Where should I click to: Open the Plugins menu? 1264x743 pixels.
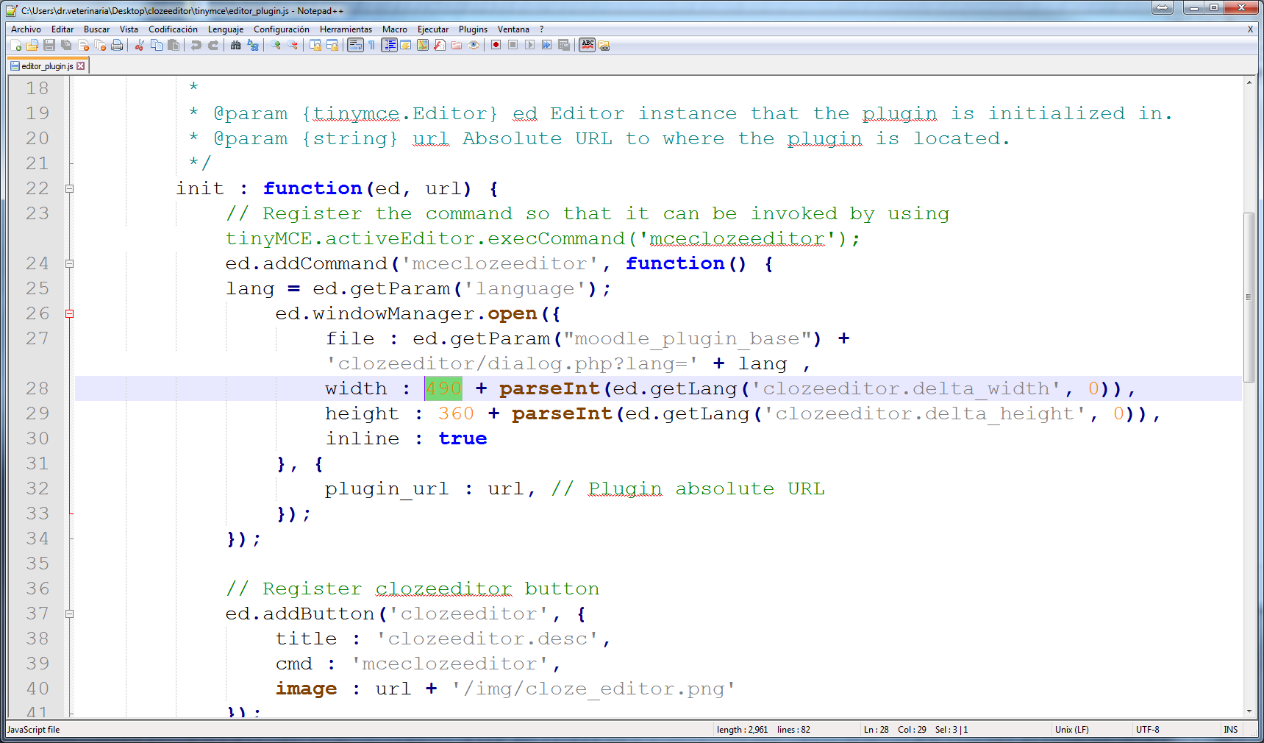pyautogui.click(x=473, y=29)
